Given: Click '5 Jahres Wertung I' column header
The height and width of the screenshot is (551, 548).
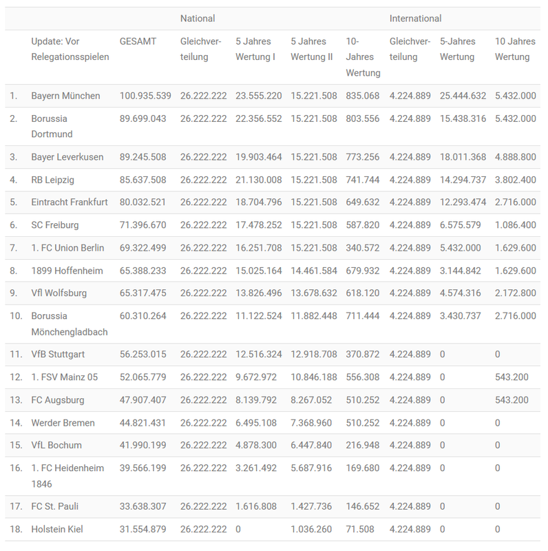Looking at the screenshot, I should [x=255, y=49].
